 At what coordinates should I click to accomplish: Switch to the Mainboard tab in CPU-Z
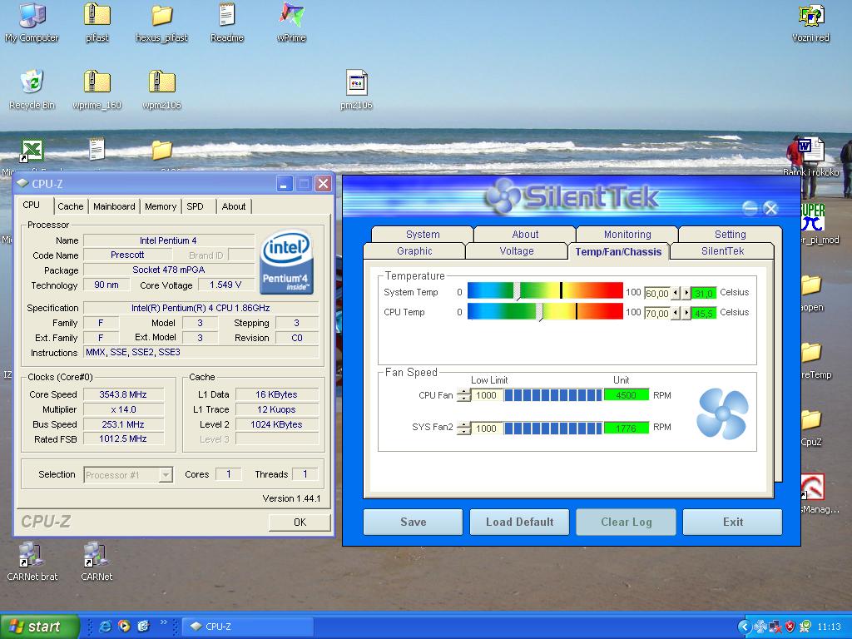(114, 206)
